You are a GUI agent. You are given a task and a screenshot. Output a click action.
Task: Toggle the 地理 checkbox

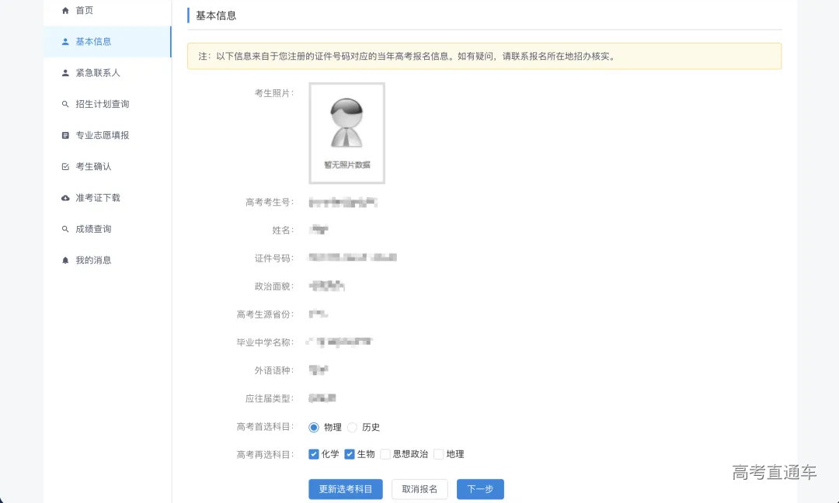438,453
